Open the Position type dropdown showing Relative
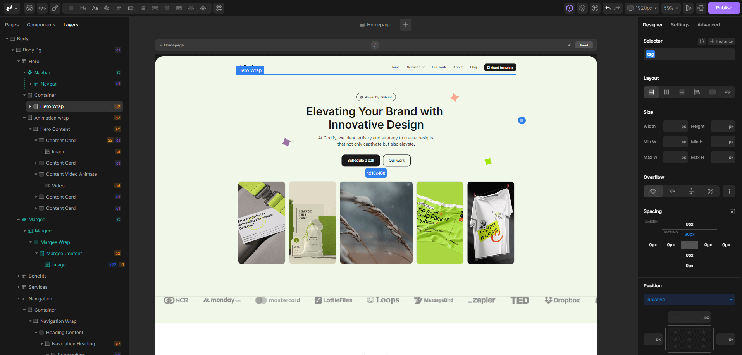742x355 pixels. (x=689, y=300)
